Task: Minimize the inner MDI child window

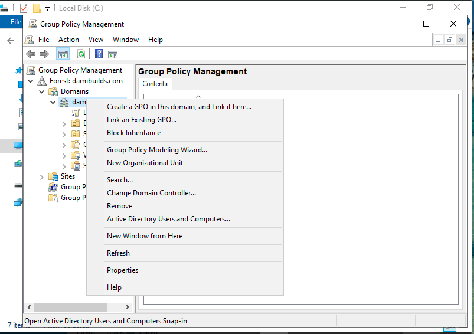Action: [438, 40]
